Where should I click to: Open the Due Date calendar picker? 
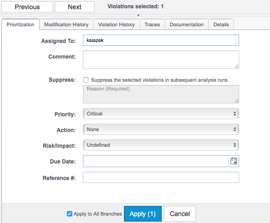(234, 161)
